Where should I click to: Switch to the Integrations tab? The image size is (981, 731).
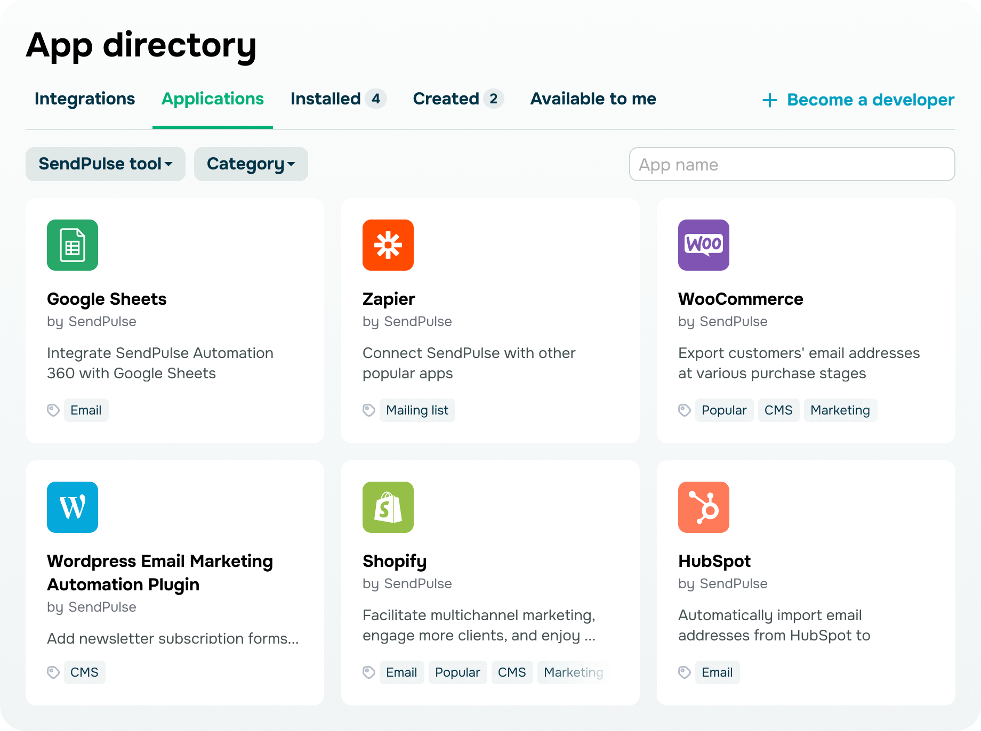coord(85,99)
